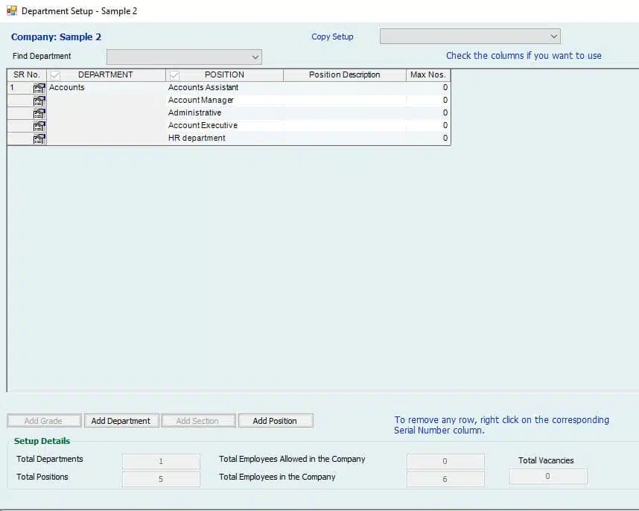This screenshot has height=511, width=639.
Task: Click the row icon beside Accounts Assistant
Action: (x=39, y=88)
